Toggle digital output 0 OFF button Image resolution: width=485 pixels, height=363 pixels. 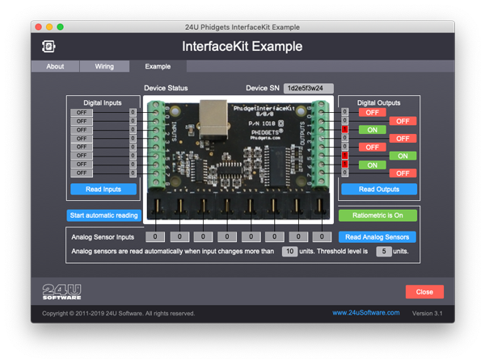point(372,112)
